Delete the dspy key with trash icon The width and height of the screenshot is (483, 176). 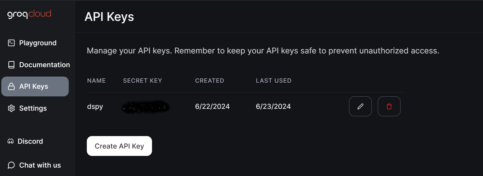click(389, 106)
